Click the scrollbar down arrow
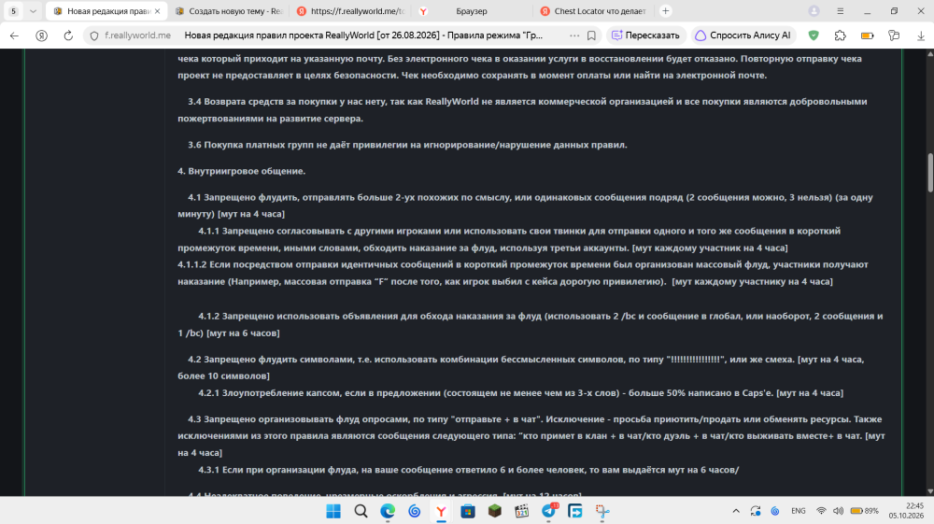The image size is (934, 524). (930, 491)
